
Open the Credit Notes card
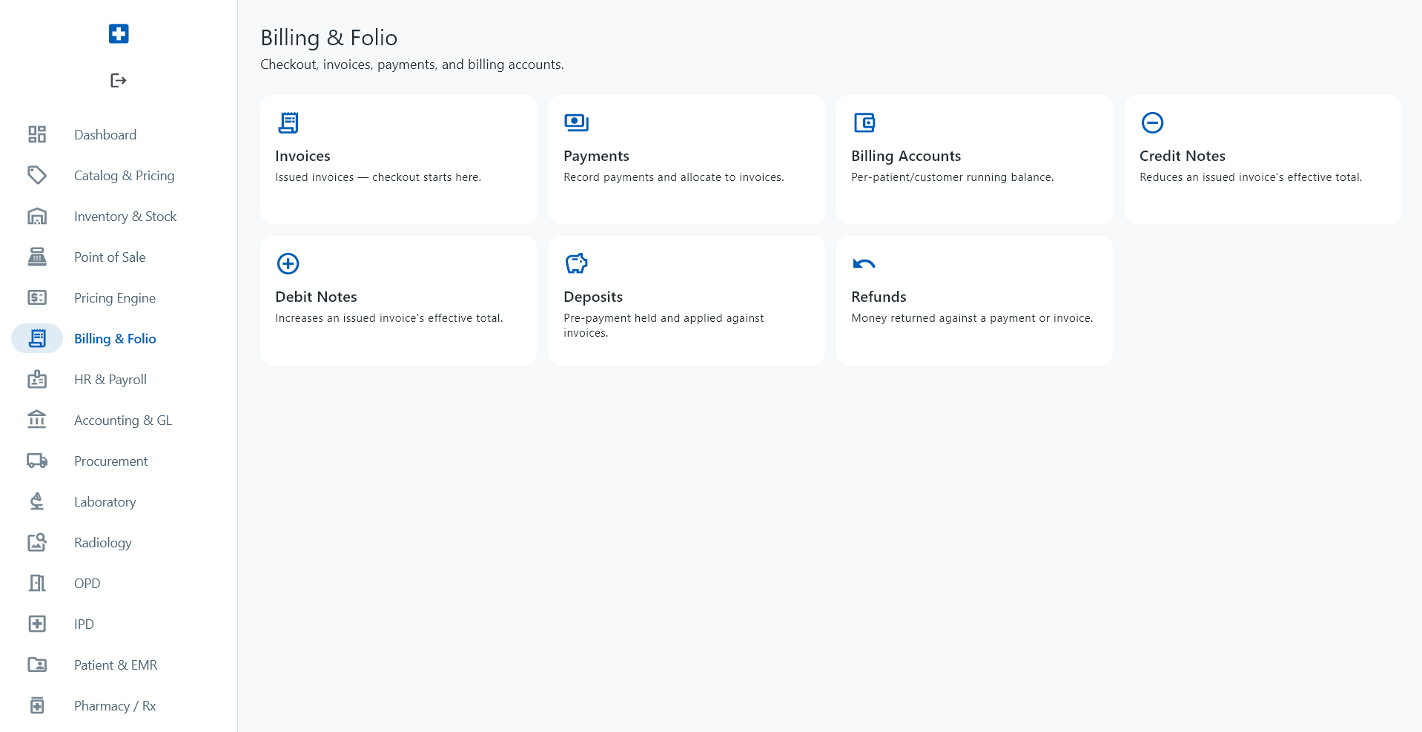(x=1263, y=159)
